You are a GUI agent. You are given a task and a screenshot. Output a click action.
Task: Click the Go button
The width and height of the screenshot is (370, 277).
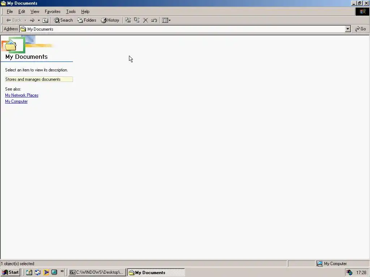(x=361, y=29)
